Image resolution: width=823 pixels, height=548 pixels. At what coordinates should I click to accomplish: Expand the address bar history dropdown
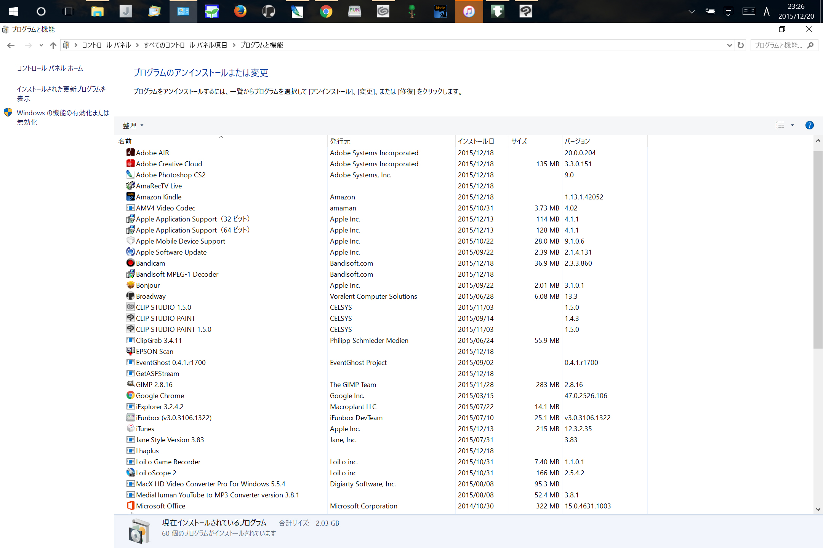(x=729, y=45)
